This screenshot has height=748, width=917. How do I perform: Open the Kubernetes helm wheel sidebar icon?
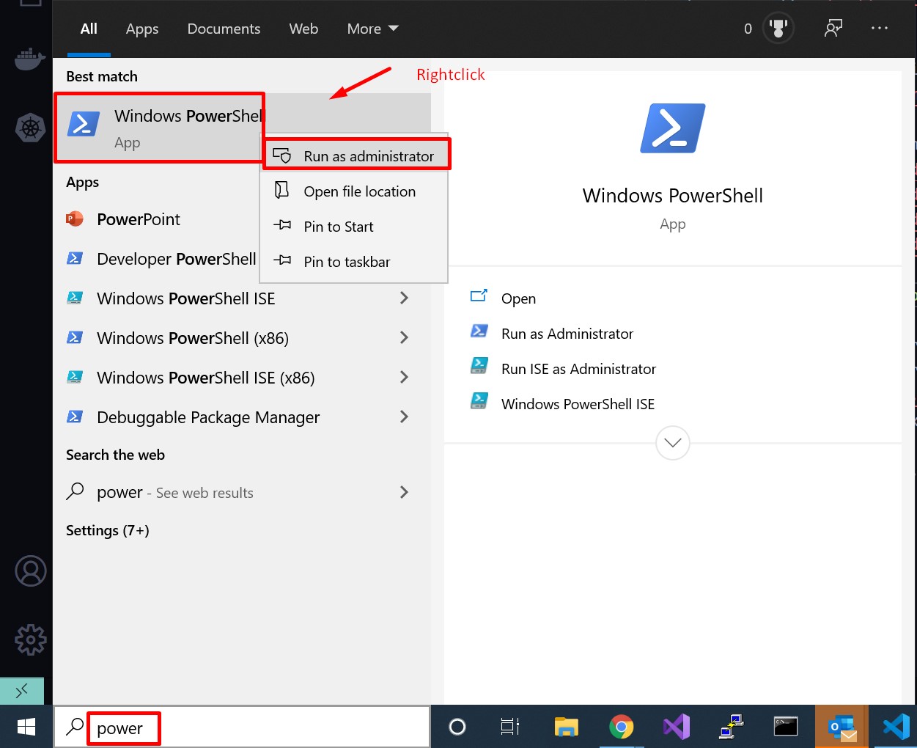pos(30,128)
